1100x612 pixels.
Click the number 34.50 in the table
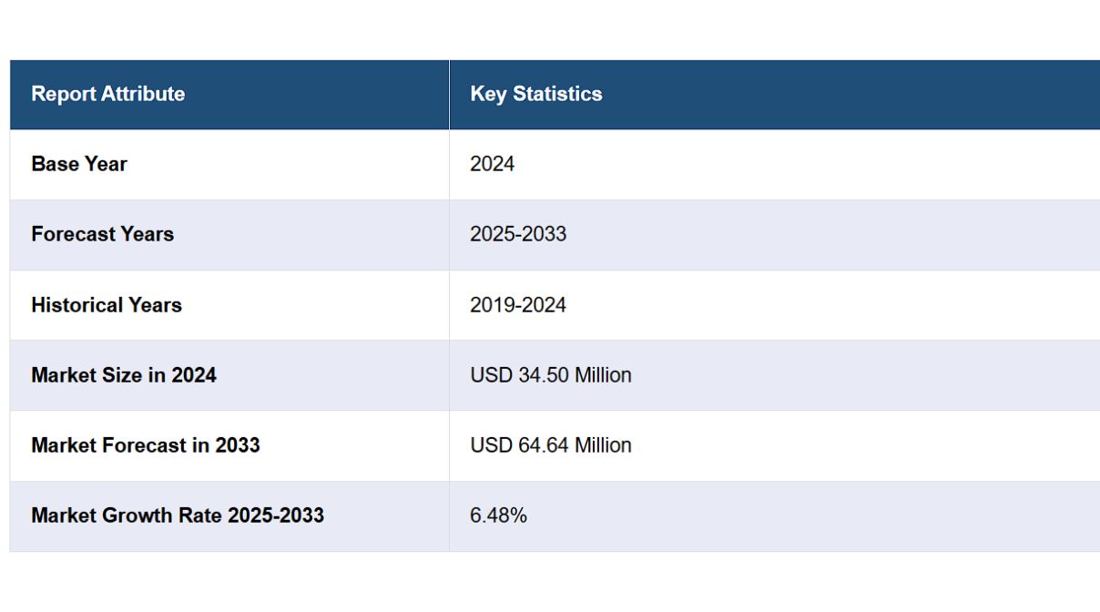tap(543, 375)
